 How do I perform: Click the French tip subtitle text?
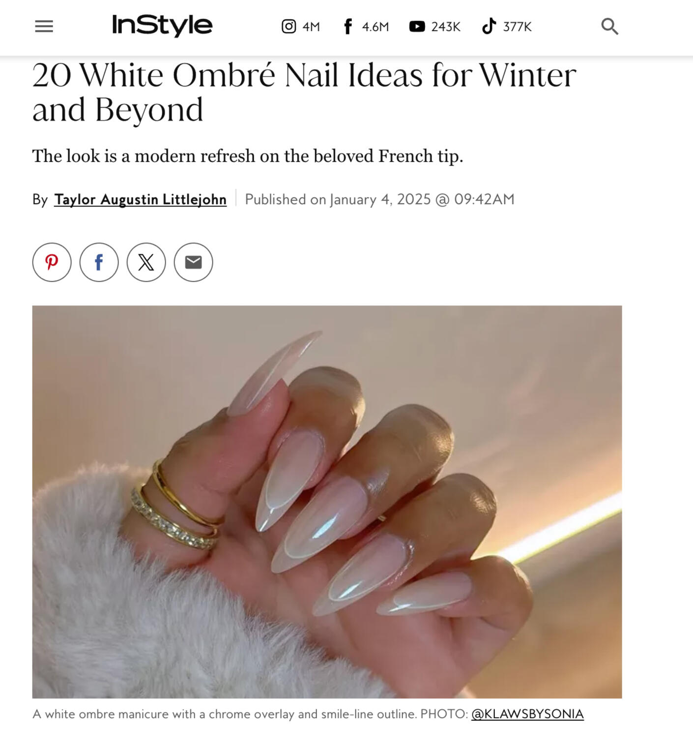click(x=248, y=156)
